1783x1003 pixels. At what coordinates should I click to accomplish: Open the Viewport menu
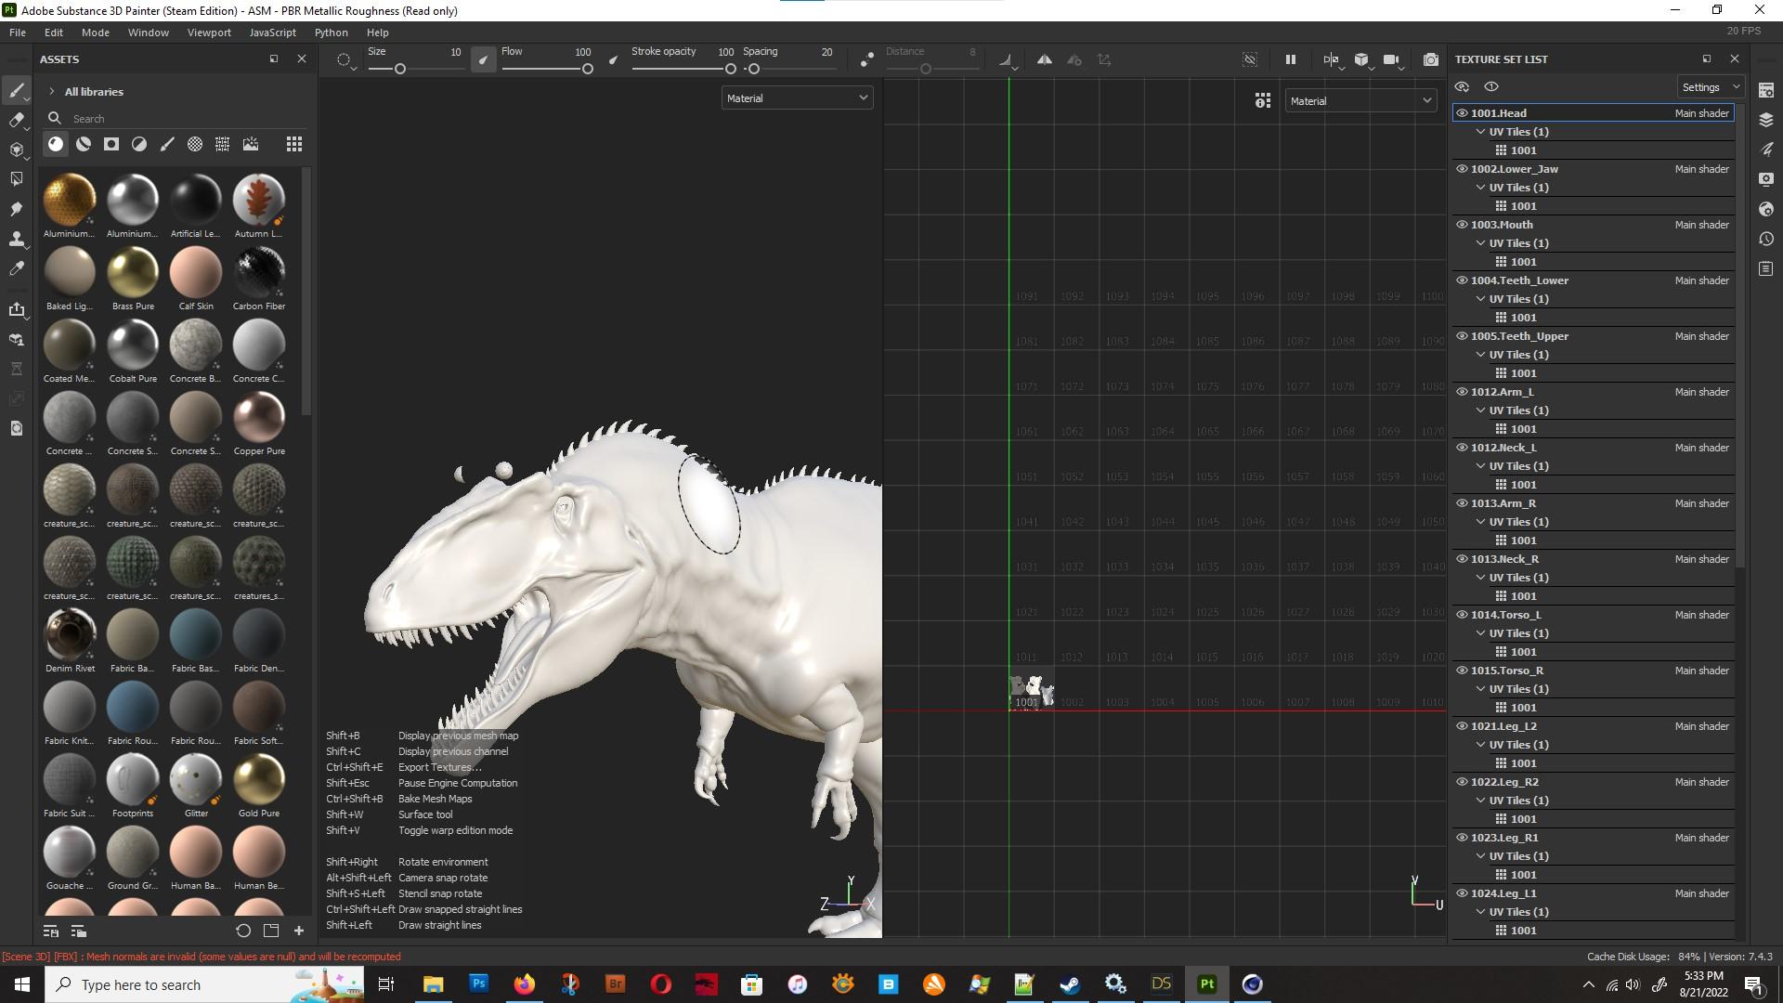click(209, 33)
